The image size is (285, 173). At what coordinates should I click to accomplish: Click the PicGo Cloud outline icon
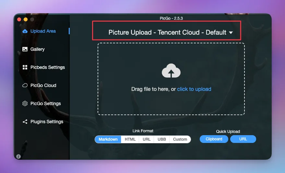25,85
